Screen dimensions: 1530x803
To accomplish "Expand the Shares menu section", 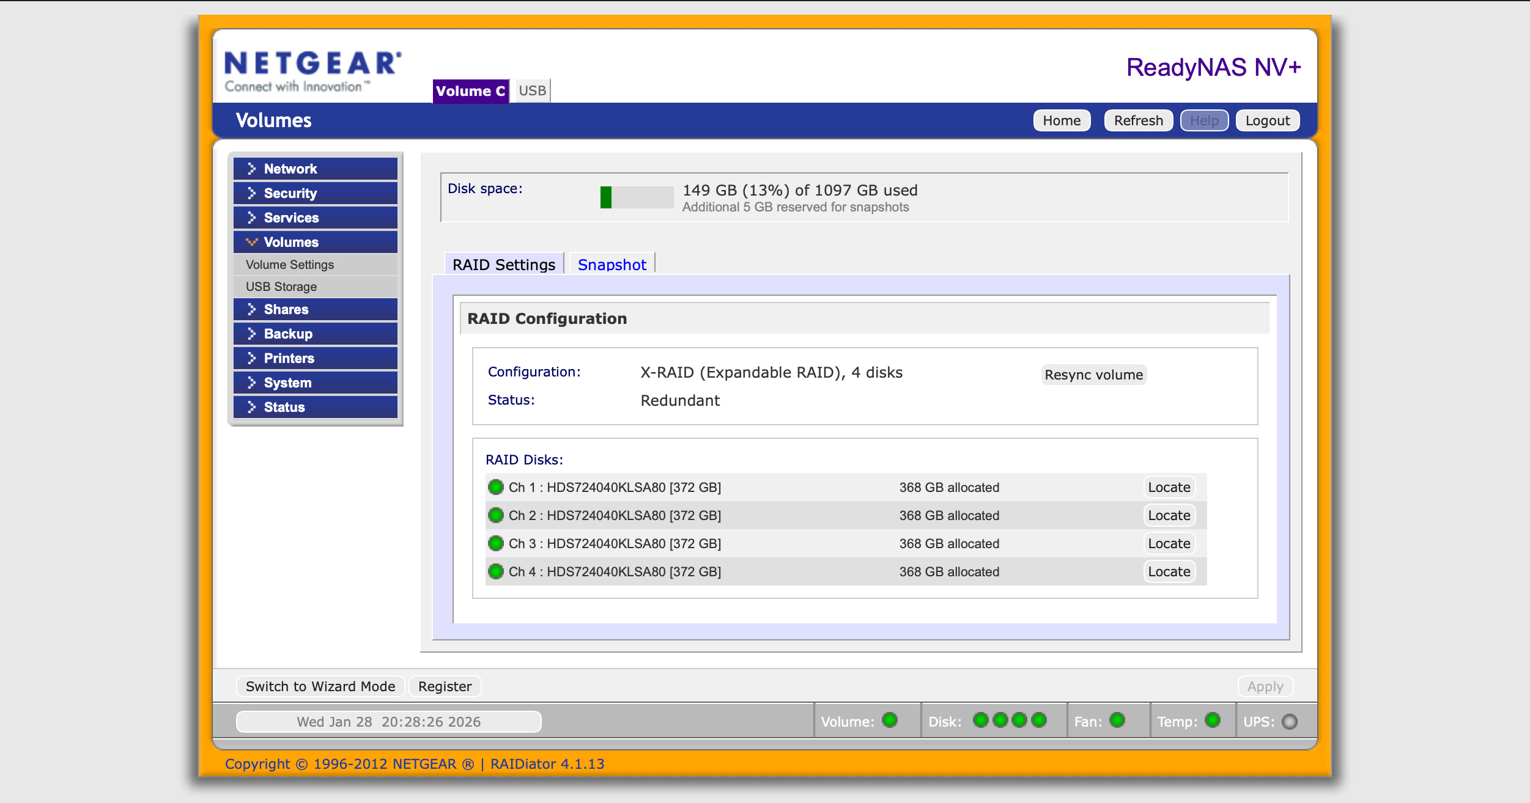I will (316, 309).
